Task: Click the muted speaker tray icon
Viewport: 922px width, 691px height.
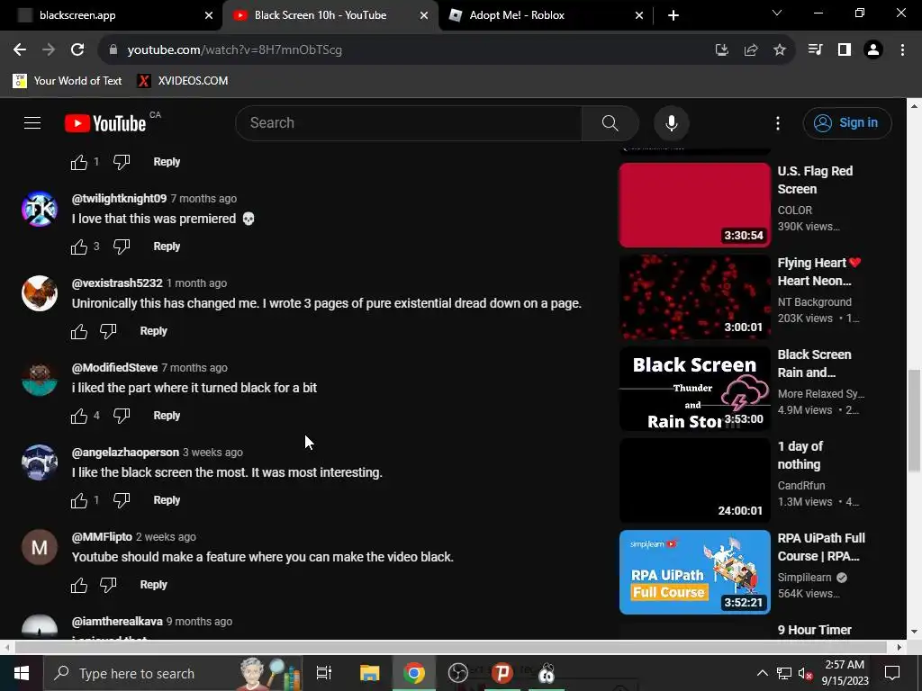Action: (805, 673)
